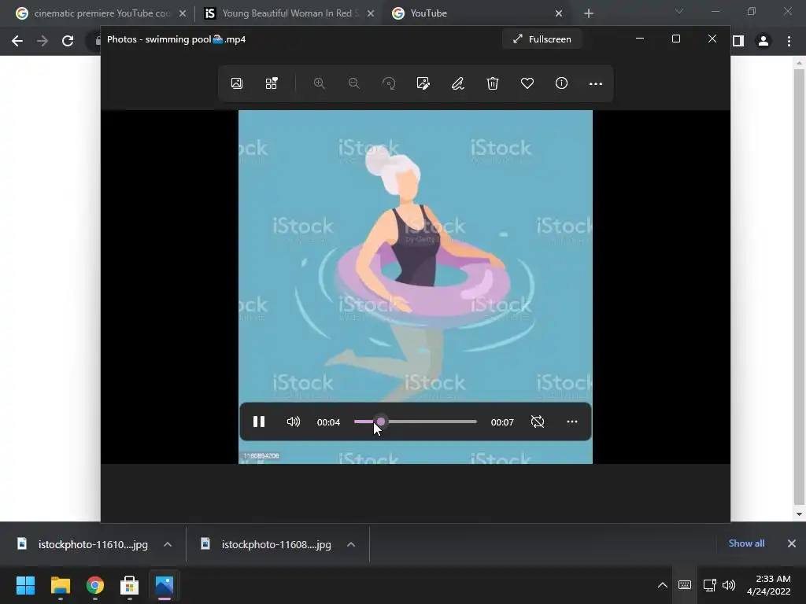Viewport: 806px width, 604px height.
Task: Toggle Chrome side panel icon
Action: point(738,41)
